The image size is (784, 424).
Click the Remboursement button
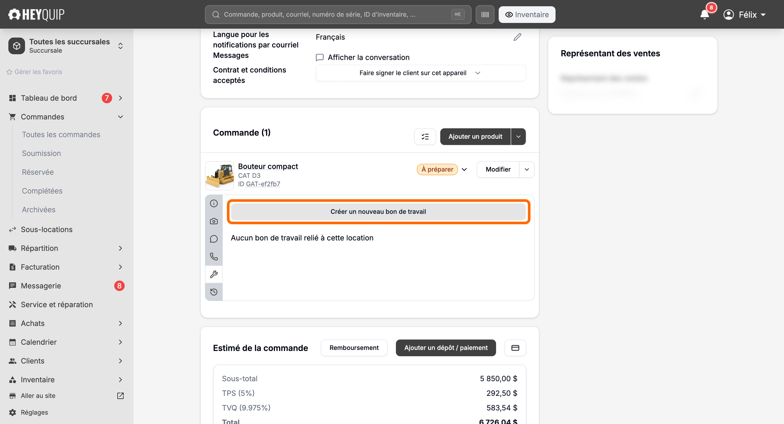tap(354, 348)
